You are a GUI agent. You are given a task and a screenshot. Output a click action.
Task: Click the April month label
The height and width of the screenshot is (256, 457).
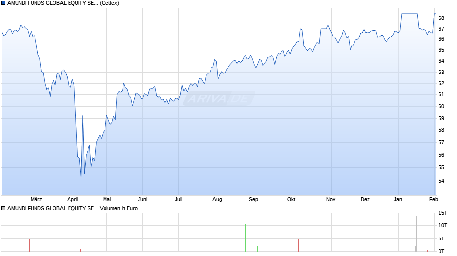click(x=72, y=200)
